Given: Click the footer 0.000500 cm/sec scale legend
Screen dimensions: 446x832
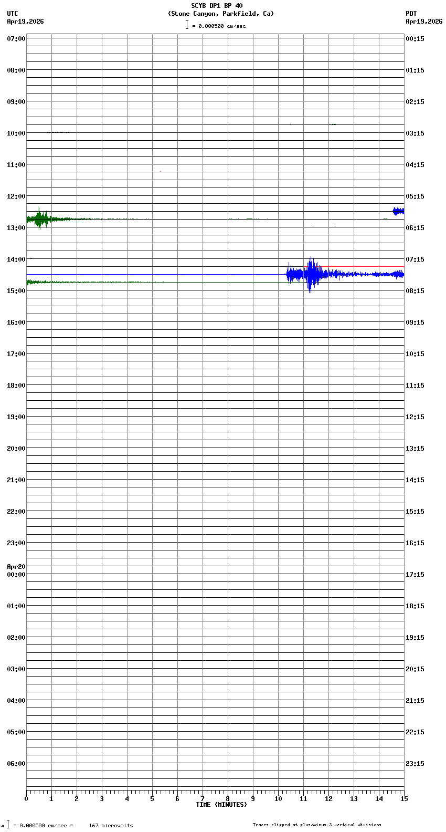Looking at the screenshot, I should [x=44, y=825].
